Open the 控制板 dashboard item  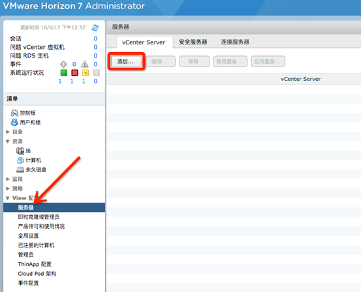click(x=24, y=113)
